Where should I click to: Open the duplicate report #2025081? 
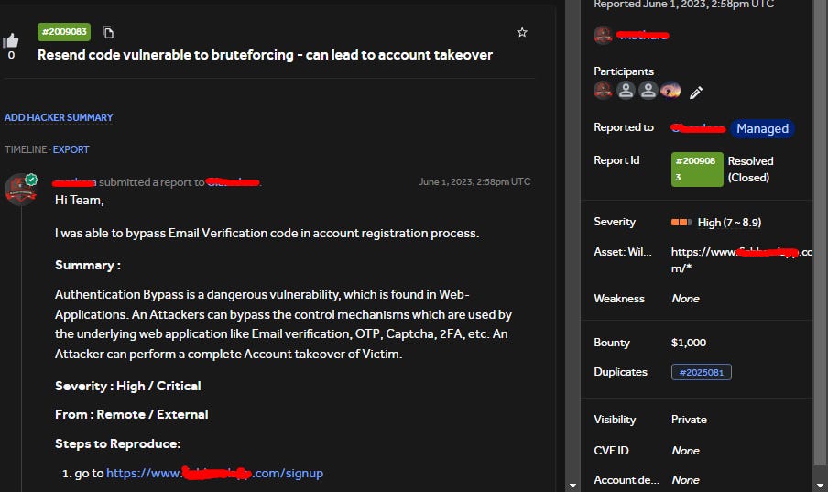[x=702, y=372]
